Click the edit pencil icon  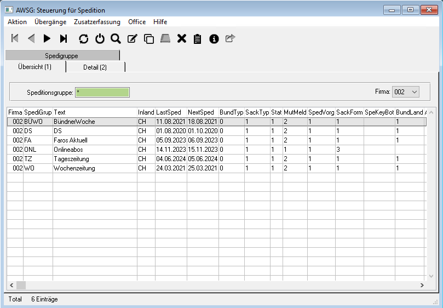click(x=132, y=38)
